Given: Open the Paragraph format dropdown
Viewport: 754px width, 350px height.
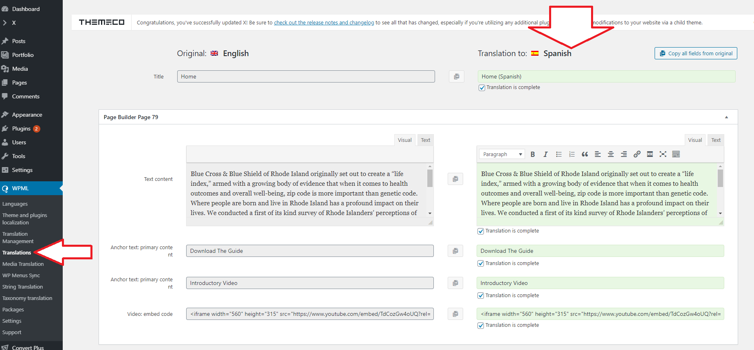Looking at the screenshot, I should 502,154.
